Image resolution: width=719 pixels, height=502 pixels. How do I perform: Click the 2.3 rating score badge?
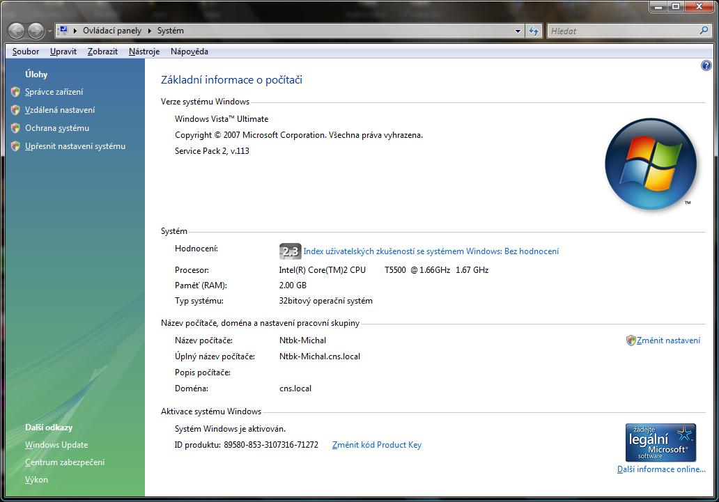pos(291,251)
